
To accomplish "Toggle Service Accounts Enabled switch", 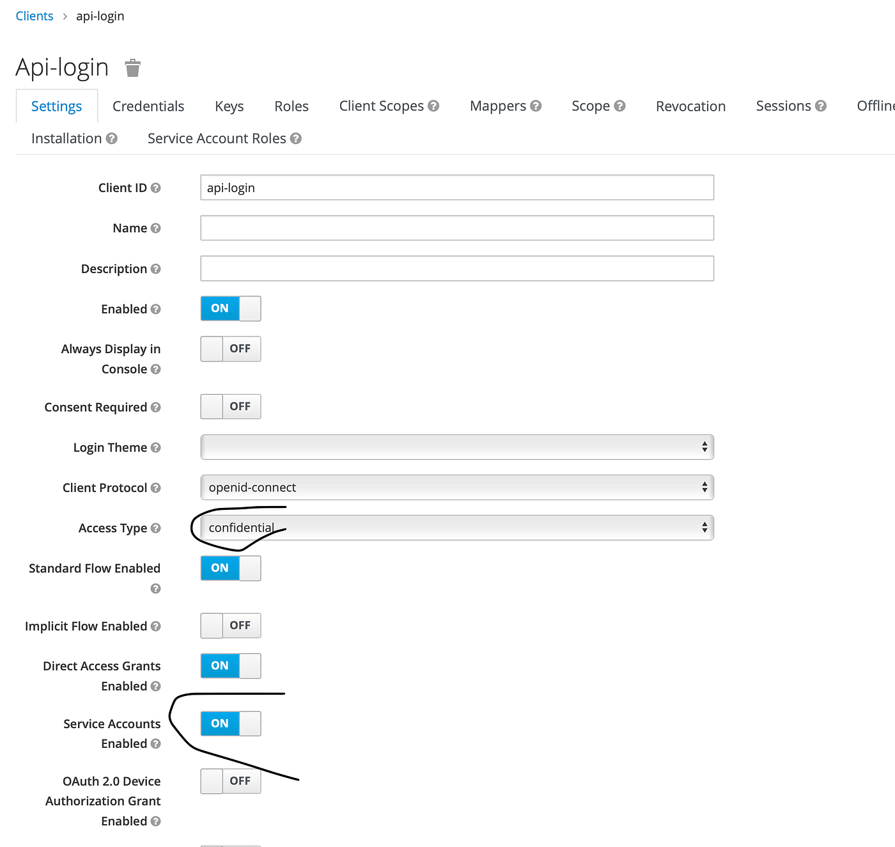I will 231,724.
